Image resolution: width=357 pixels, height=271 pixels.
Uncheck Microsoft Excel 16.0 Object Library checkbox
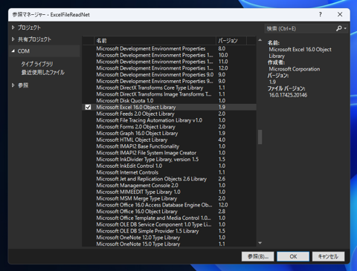[88, 107]
